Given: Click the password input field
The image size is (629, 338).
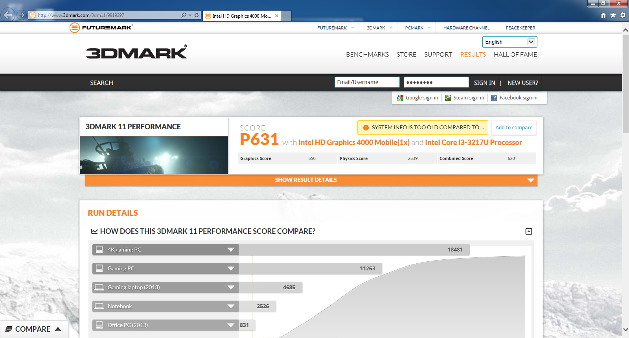Looking at the screenshot, I should click(x=436, y=82).
